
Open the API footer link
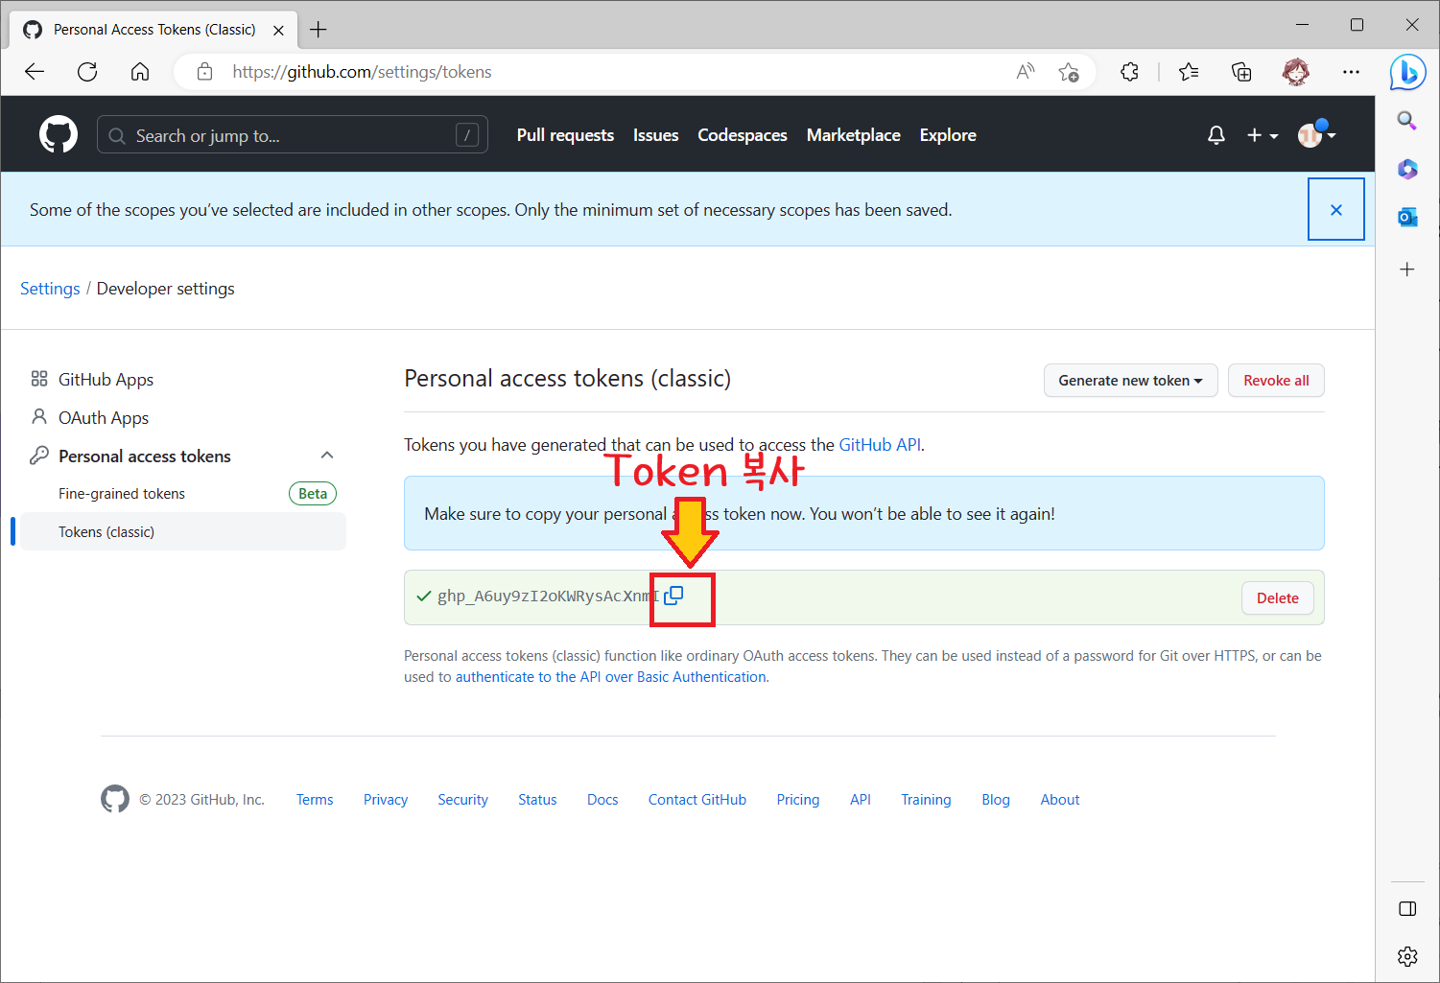(861, 800)
